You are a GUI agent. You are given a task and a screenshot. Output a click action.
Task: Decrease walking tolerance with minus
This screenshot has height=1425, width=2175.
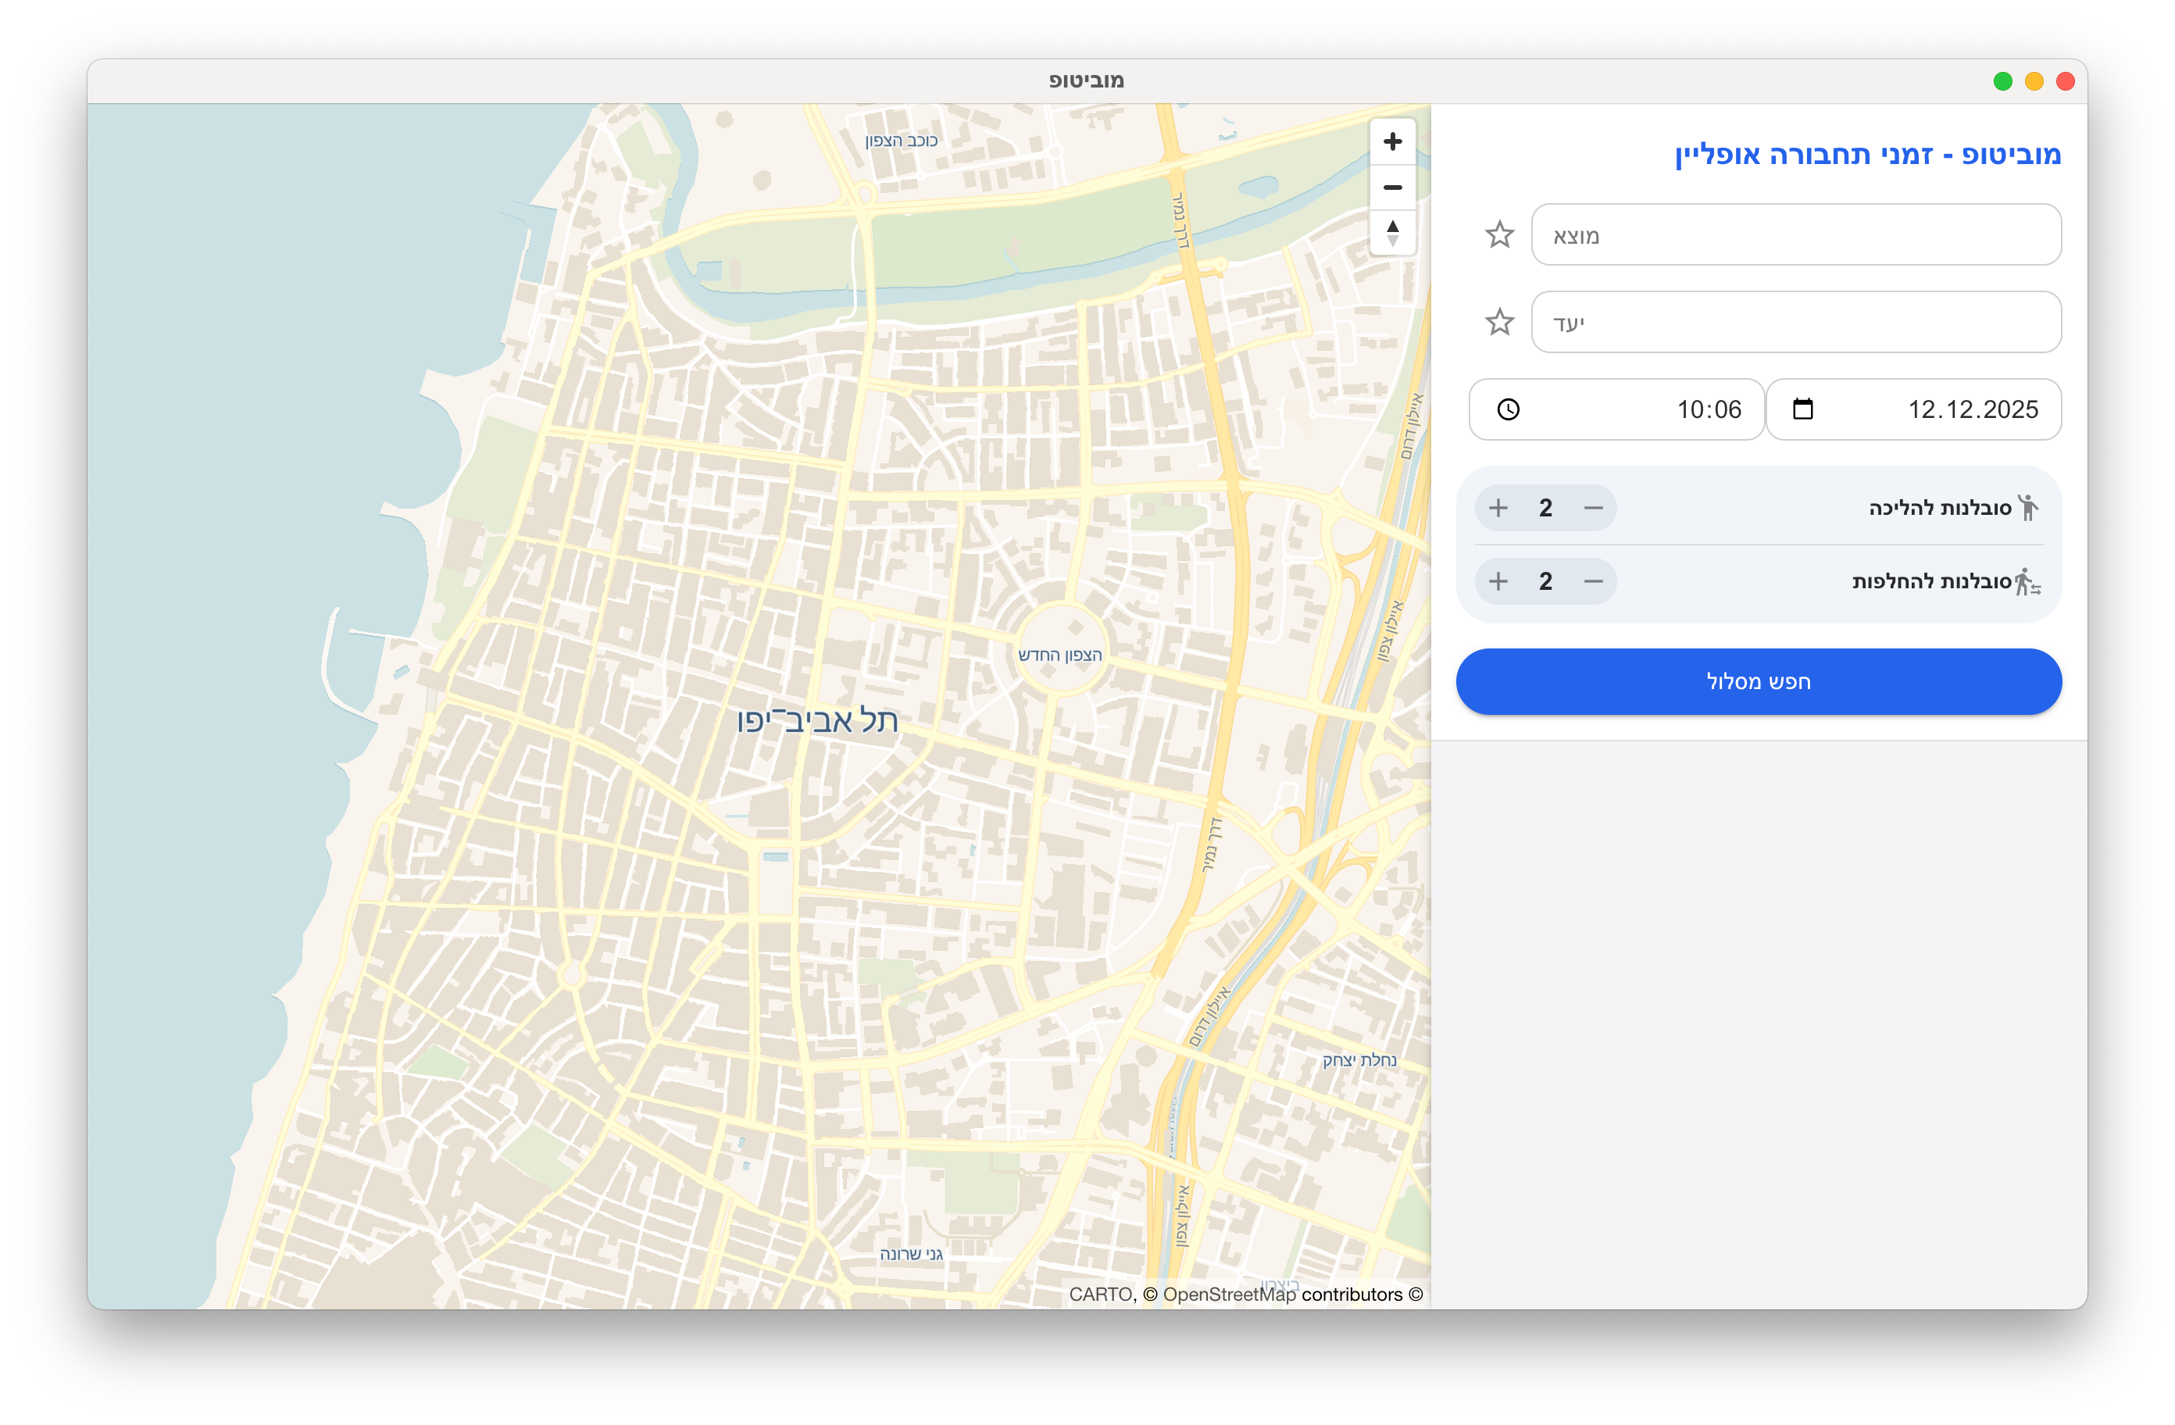tap(1593, 509)
